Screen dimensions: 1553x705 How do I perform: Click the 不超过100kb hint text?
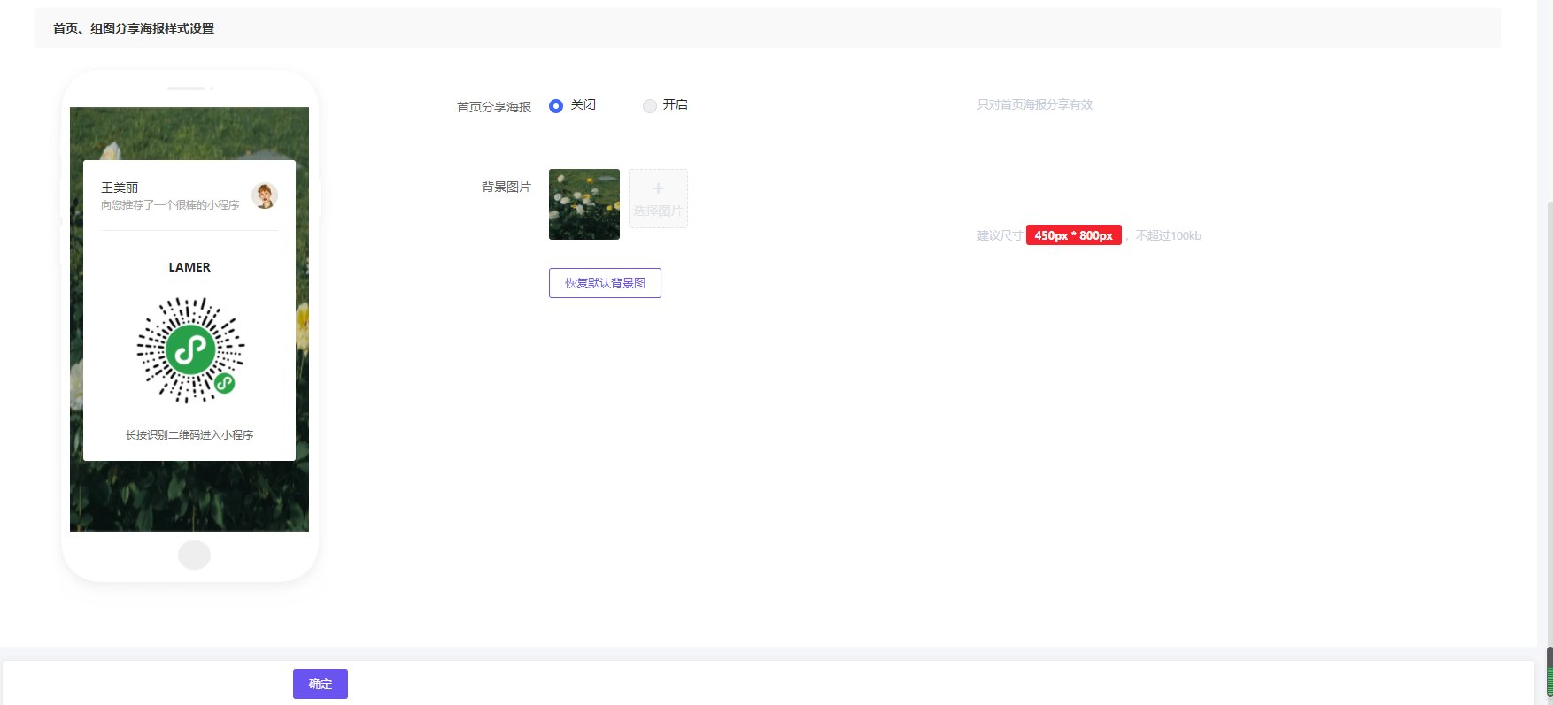point(1169,235)
